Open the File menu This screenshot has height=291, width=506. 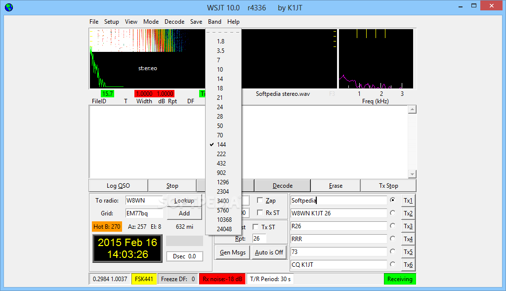tap(94, 22)
